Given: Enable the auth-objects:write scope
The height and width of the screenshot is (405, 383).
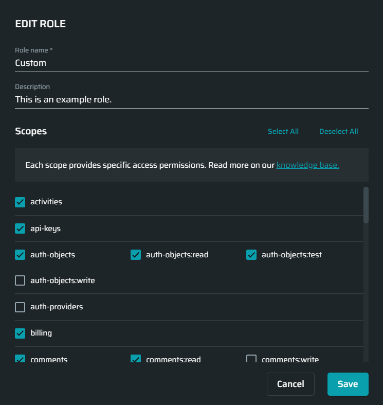Looking at the screenshot, I should [x=20, y=281].
